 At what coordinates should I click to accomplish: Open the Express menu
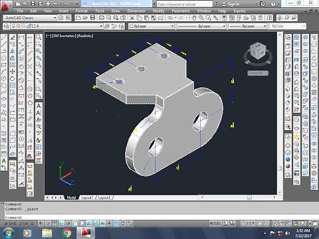(240, 11)
